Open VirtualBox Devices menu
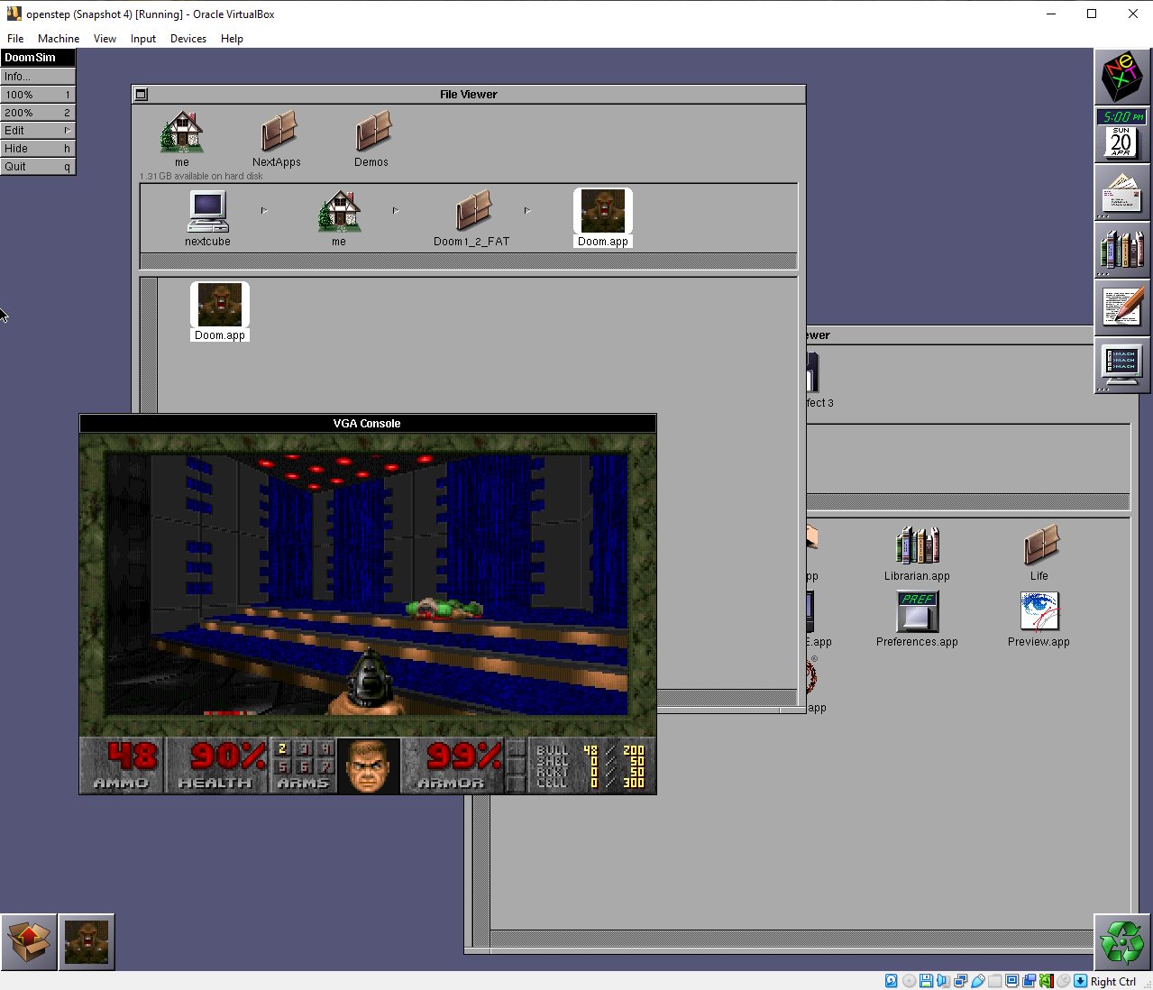1153x990 pixels. (x=188, y=39)
